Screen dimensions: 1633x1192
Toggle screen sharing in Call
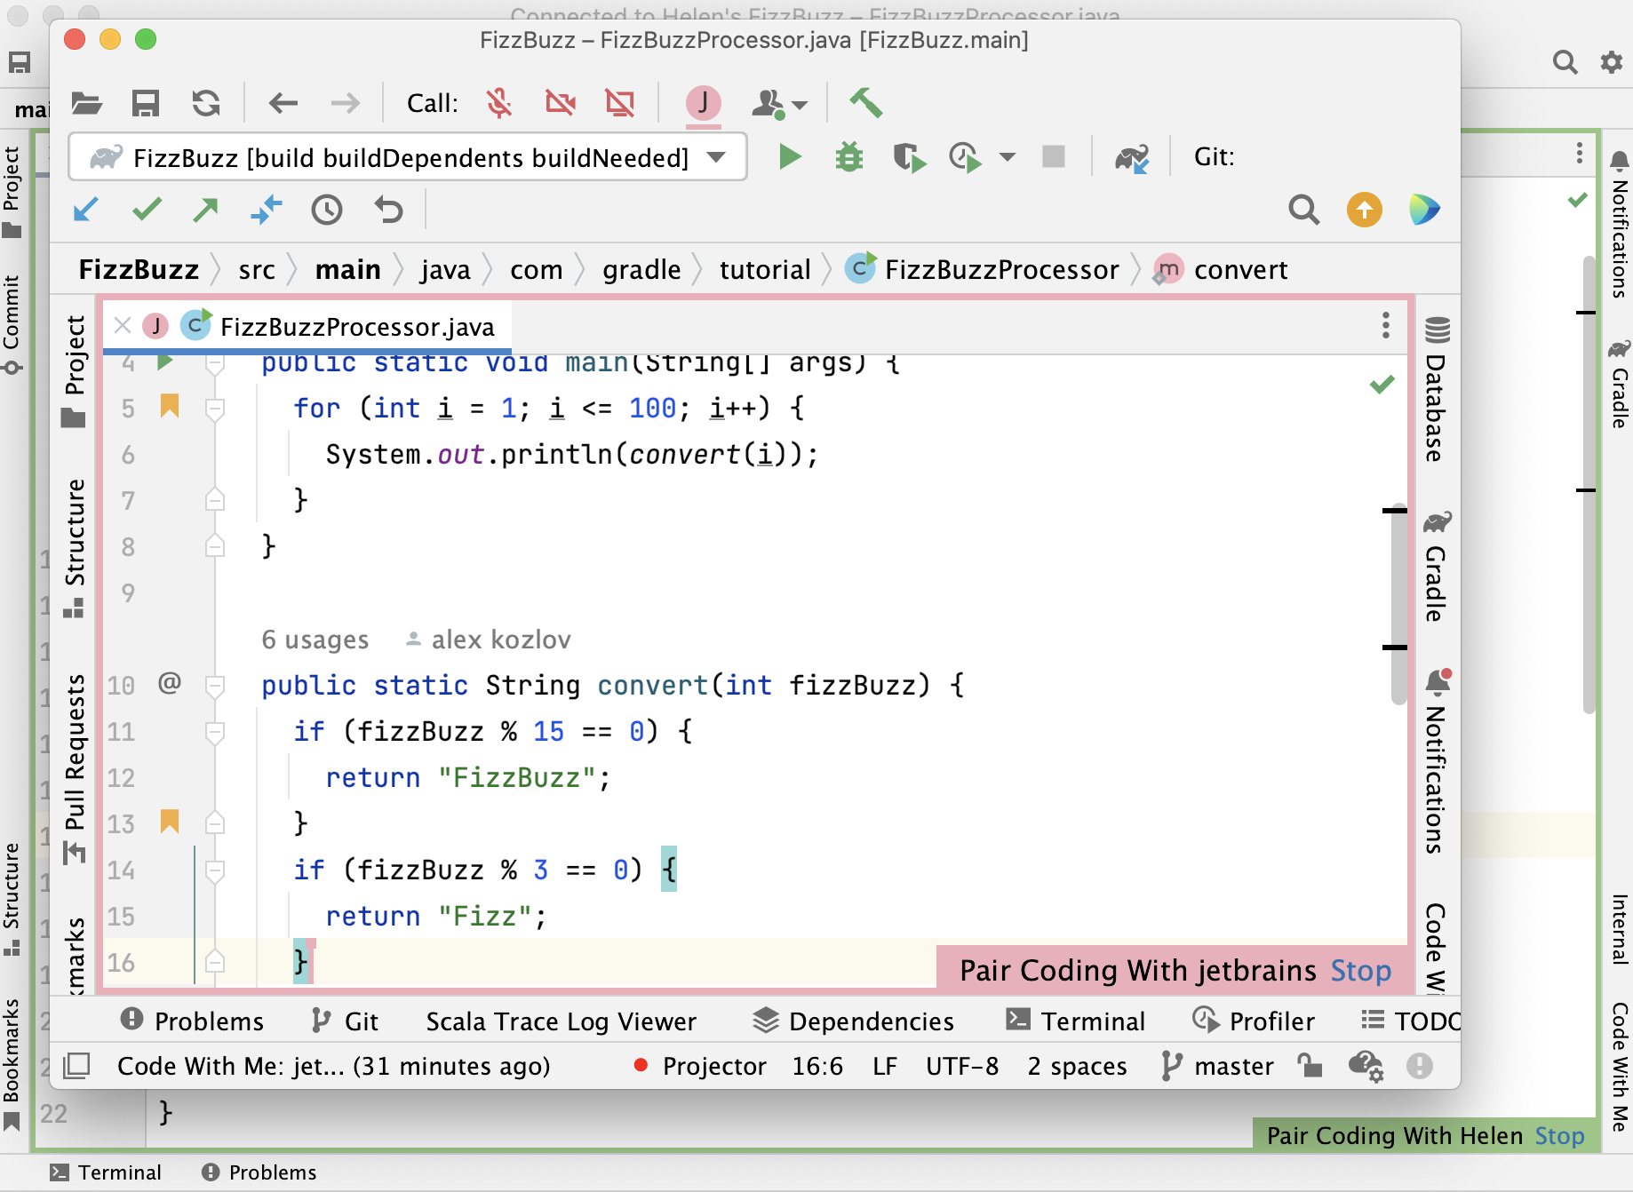[620, 104]
